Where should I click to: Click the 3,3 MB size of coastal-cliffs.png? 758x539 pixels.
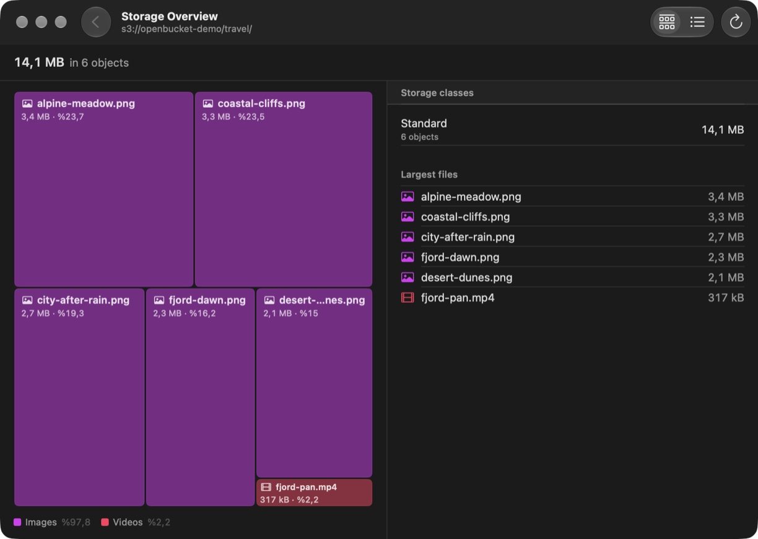click(726, 217)
